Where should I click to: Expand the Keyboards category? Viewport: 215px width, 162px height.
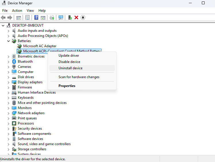(8, 98)
